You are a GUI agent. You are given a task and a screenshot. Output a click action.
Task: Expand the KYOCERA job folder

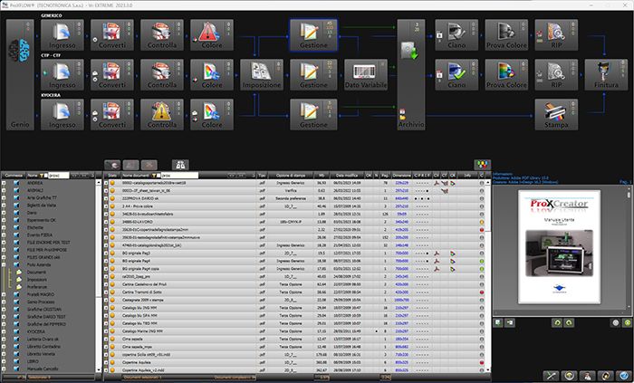[4, 331]
